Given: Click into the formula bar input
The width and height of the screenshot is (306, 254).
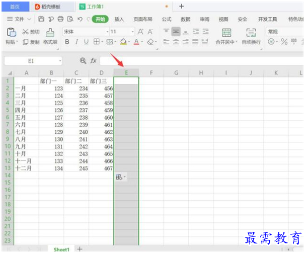Looking at the screenshot, I should pyautogui.click(x=202, y=61).
